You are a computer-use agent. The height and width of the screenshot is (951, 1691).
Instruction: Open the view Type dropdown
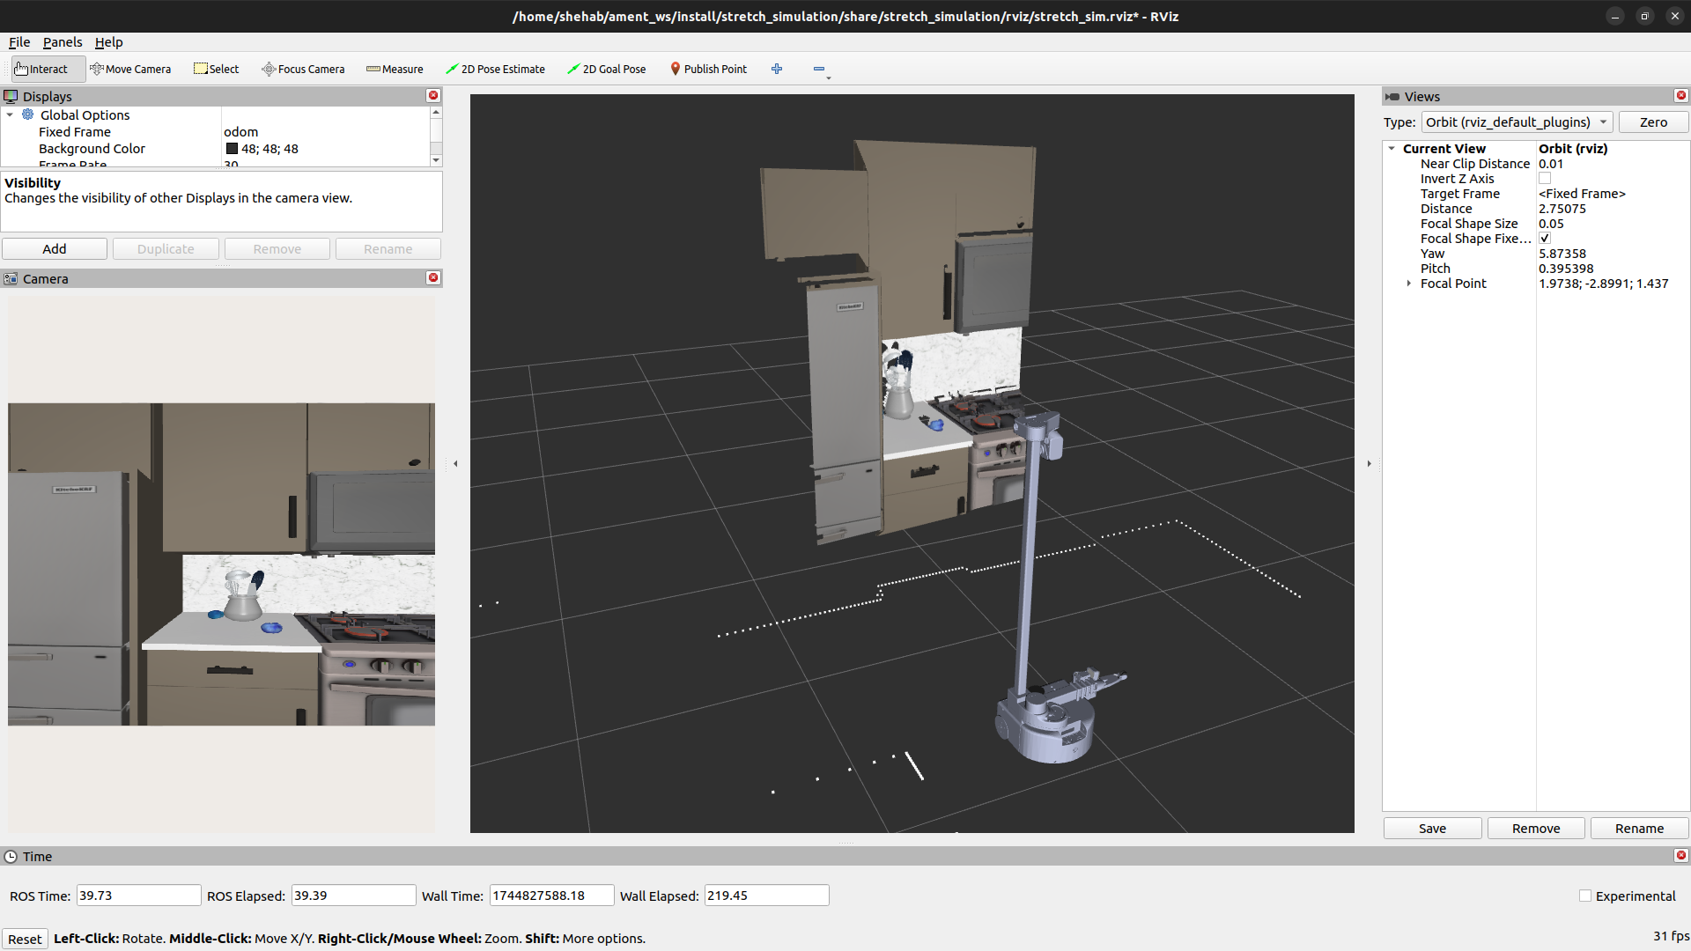pyautogui.click(x=1517, y=122)
